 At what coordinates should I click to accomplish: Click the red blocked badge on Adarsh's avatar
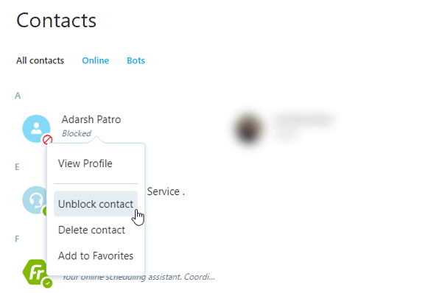pyautogui.click(x=47, y=139)
